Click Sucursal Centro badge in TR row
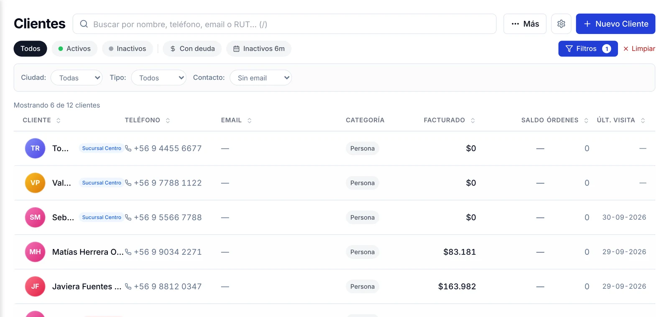Image resolution: width=669 pixels, height=317 pixels. tap(102, 148)
